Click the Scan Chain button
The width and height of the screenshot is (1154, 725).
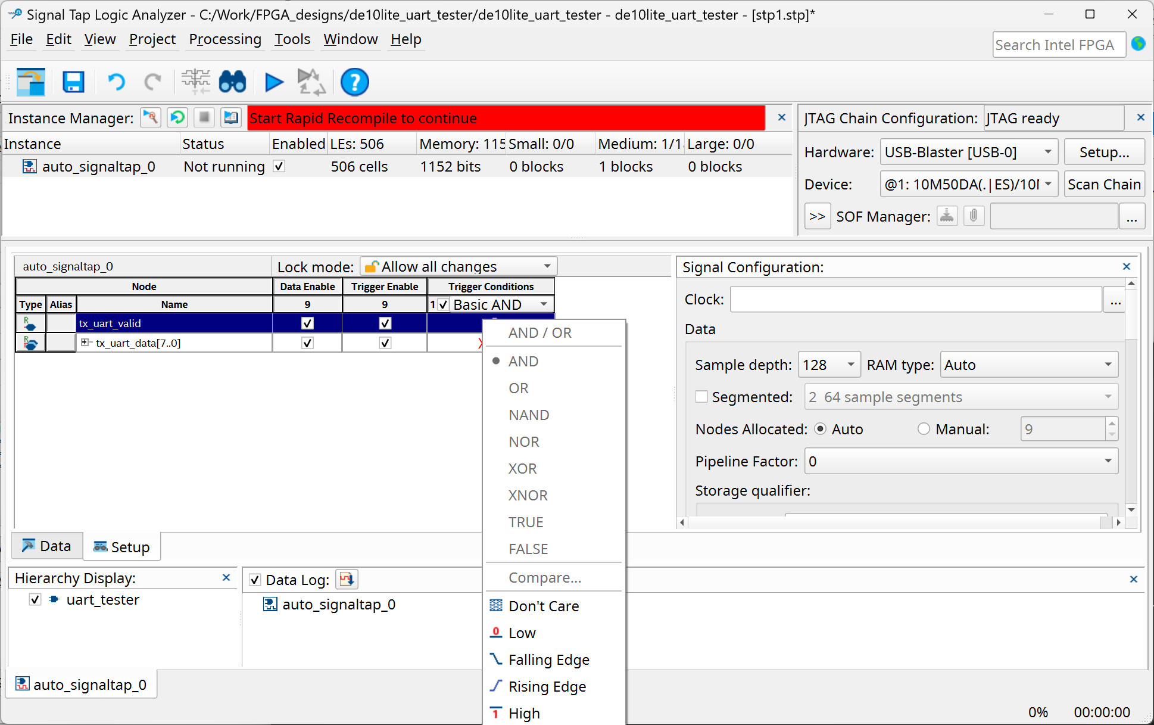(1103, 185)
